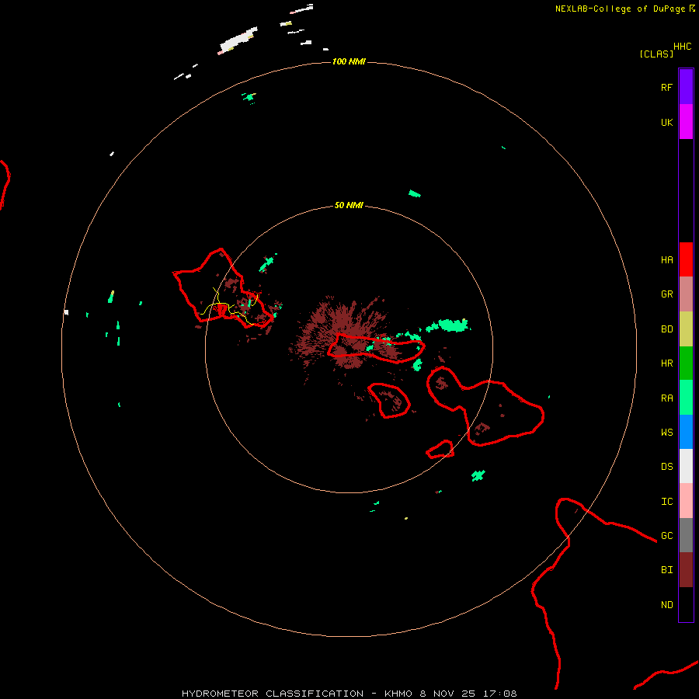Click the BI brown legend swatch
Image resolution: width=699 pixels, height=699 pixels.
686,570
